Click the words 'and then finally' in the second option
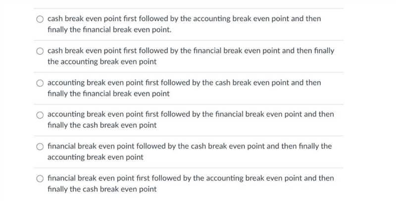396x201 pixels. tap(308, 51)
